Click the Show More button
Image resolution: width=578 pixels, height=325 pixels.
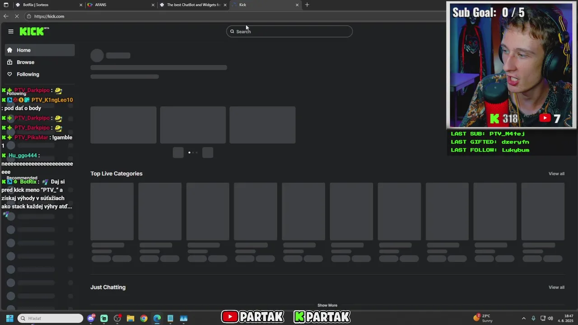[x=327, y=305]
